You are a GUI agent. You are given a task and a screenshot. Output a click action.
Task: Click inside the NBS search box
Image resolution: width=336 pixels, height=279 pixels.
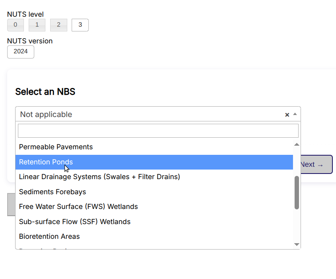tap(158, 131)
